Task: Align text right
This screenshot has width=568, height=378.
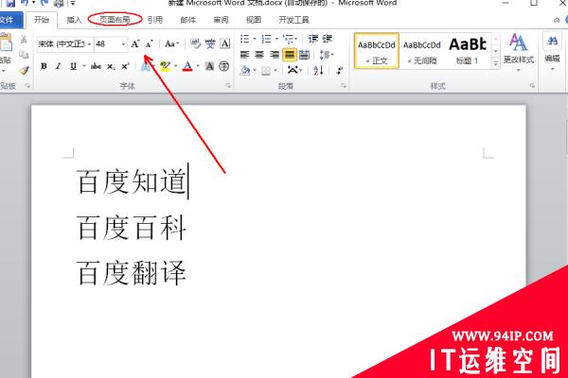Action: tap(275, 55)
